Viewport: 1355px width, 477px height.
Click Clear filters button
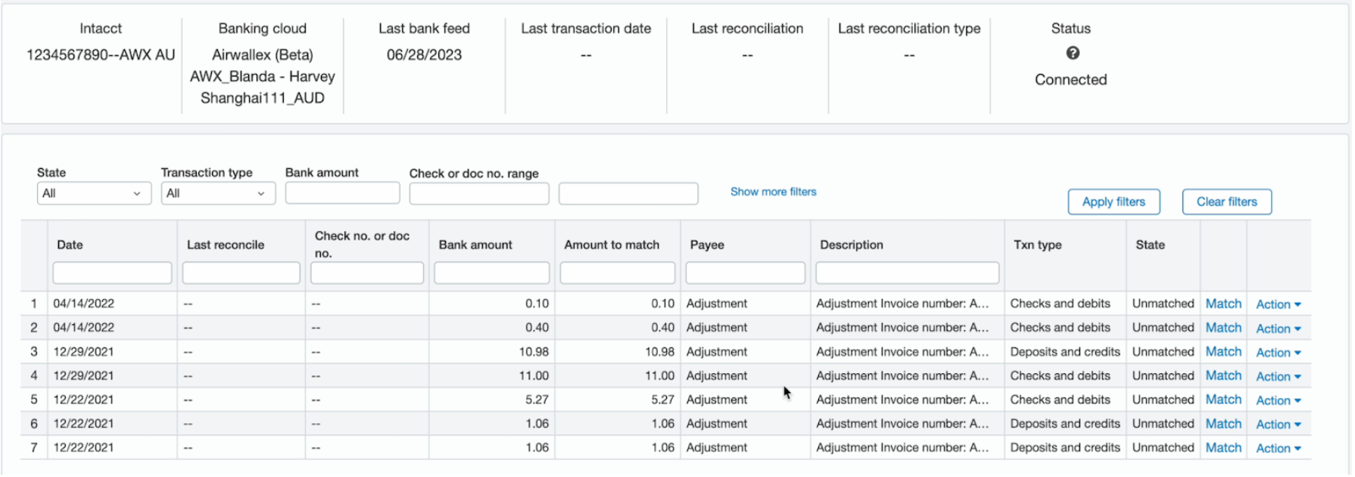[x=1226, y=202]
